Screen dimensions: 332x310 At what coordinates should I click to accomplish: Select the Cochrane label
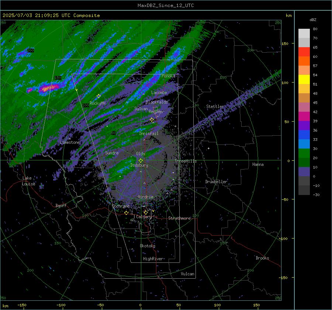[121, 206]
